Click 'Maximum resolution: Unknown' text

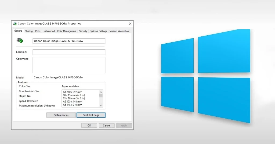pyautogui.click(x=37, y=105)
